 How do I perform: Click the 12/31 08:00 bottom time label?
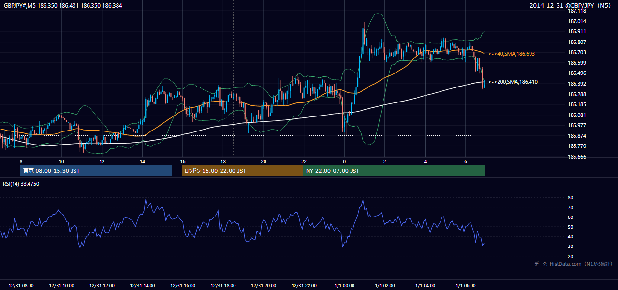pos(21,286)
